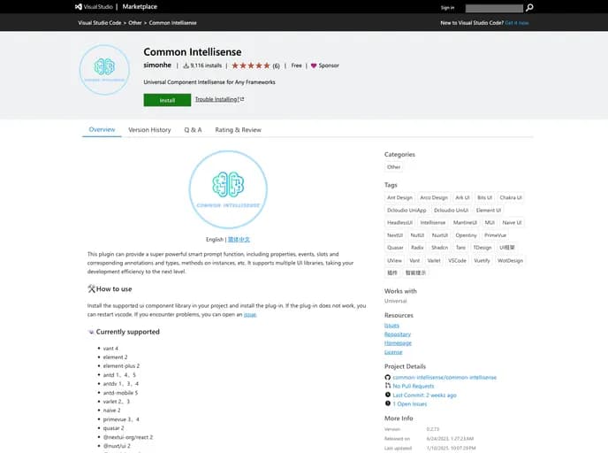Click the Vuetify tag
608x453 pixels.
[482, 260]
